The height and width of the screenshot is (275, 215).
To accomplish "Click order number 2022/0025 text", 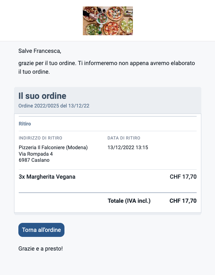I will [54, 106].
